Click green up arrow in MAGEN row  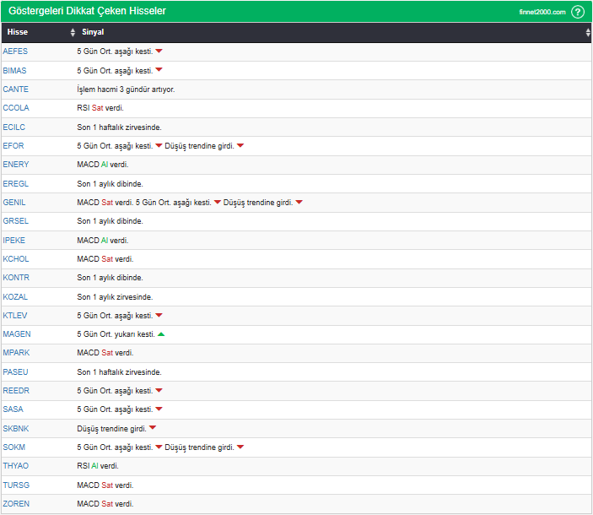160,334
